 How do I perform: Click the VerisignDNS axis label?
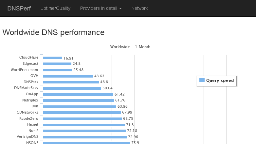[x=27, y=136]
